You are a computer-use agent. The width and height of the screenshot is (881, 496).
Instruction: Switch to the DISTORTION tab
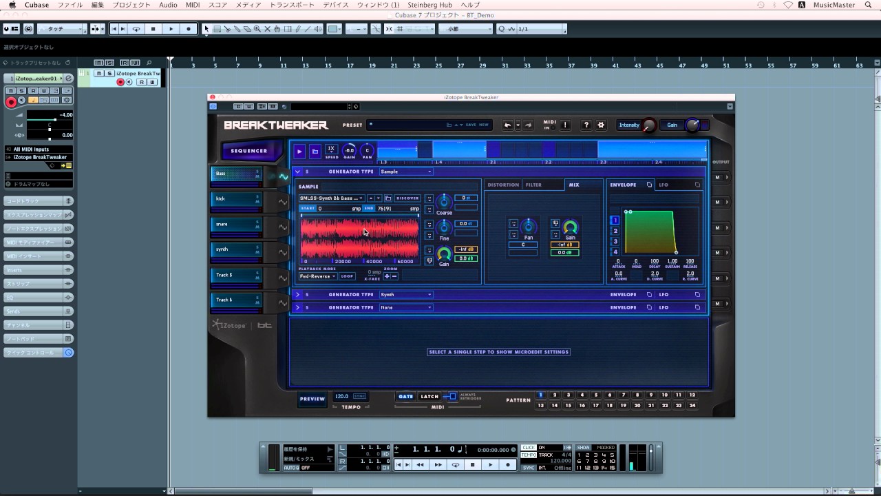503,185
